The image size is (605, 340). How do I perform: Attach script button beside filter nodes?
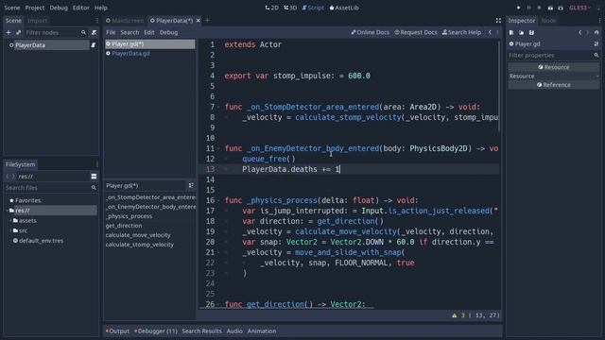coord(94,33)
